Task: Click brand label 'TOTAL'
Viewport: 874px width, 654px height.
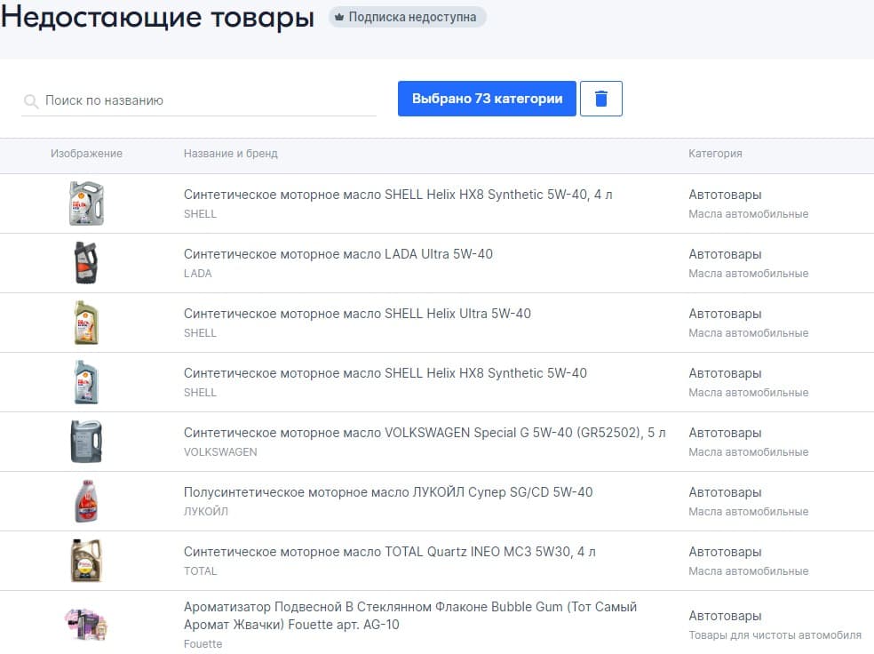Action: 201,571
